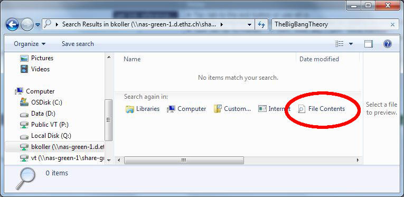The width and height of the screenshot is (404, 197).
Task: Click the chevron before Search Results path
Action: (57, 25)
